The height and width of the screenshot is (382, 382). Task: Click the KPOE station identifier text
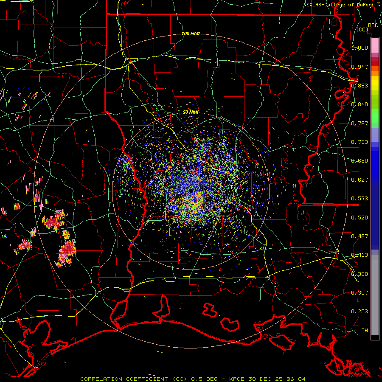(238, 379)
